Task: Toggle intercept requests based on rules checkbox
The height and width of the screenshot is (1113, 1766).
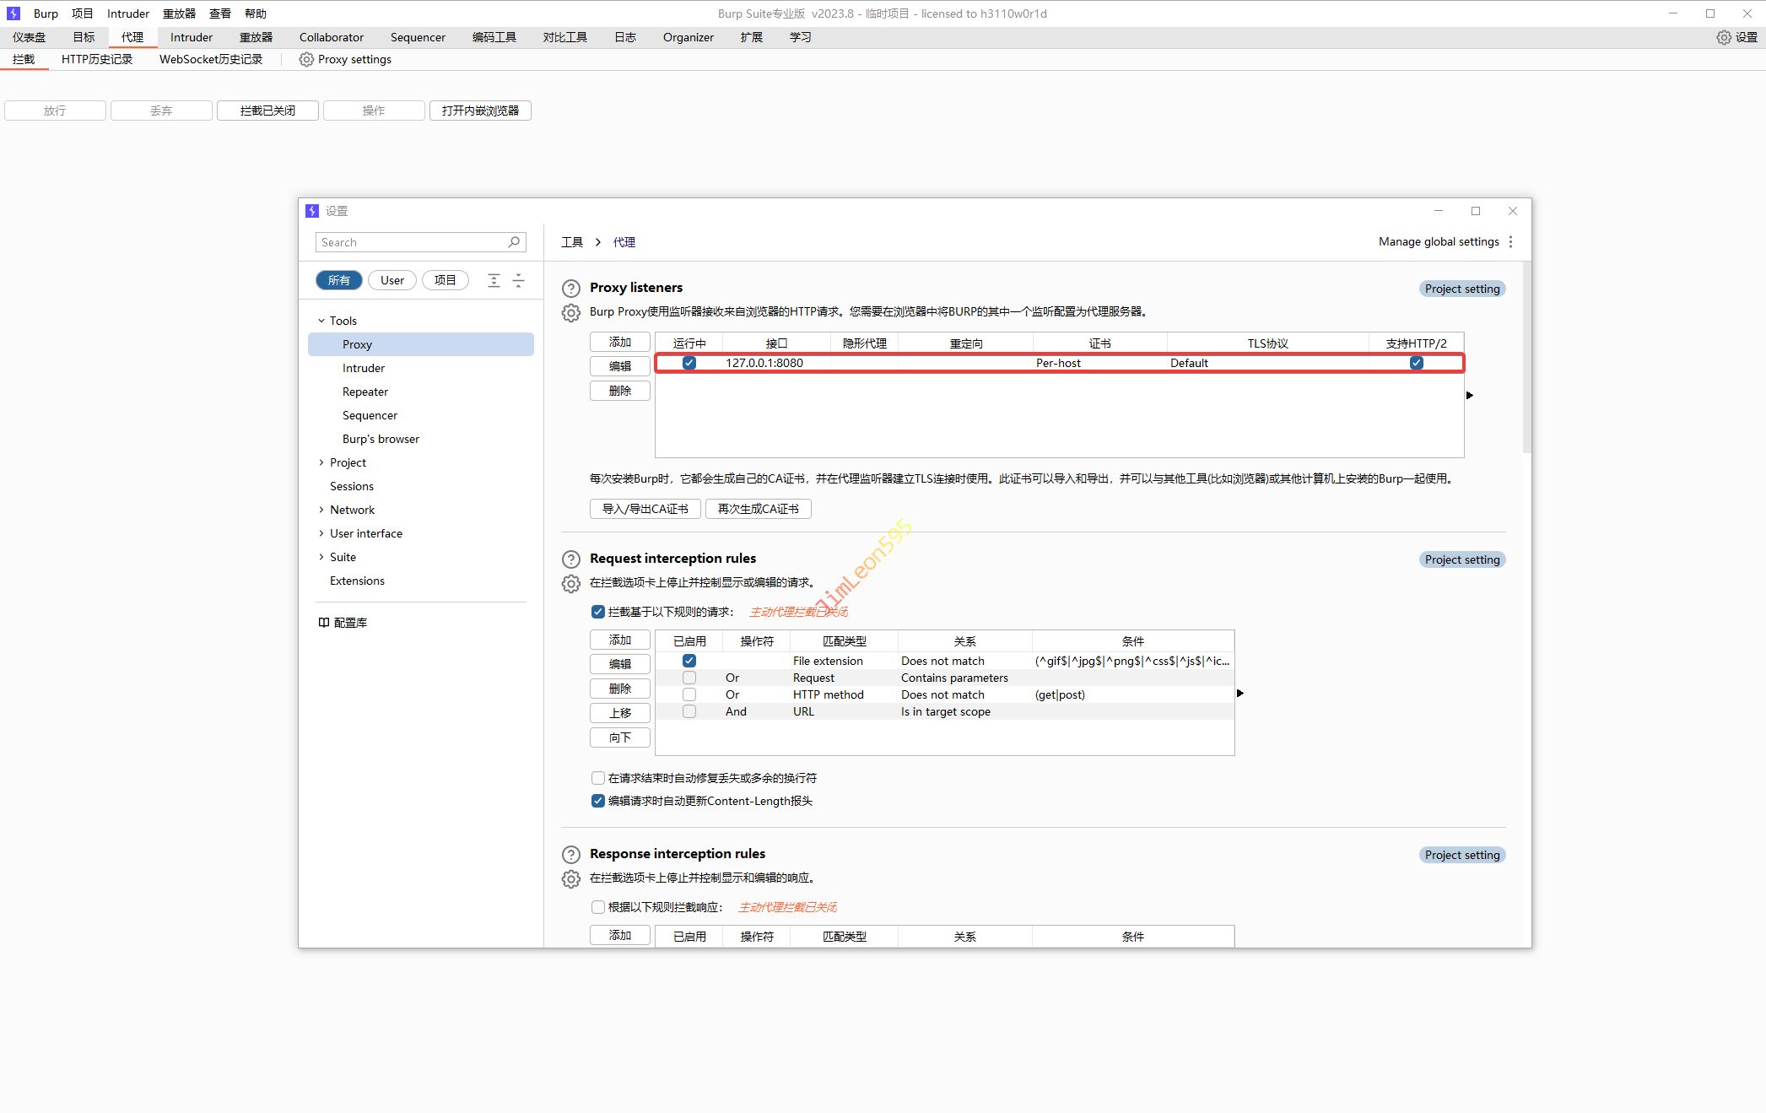Action: point(598,612)
